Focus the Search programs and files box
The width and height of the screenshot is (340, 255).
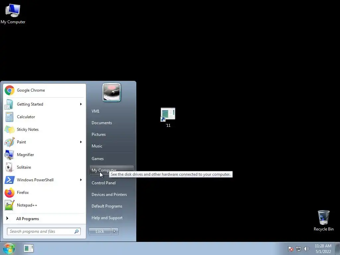tap(43, 231)
